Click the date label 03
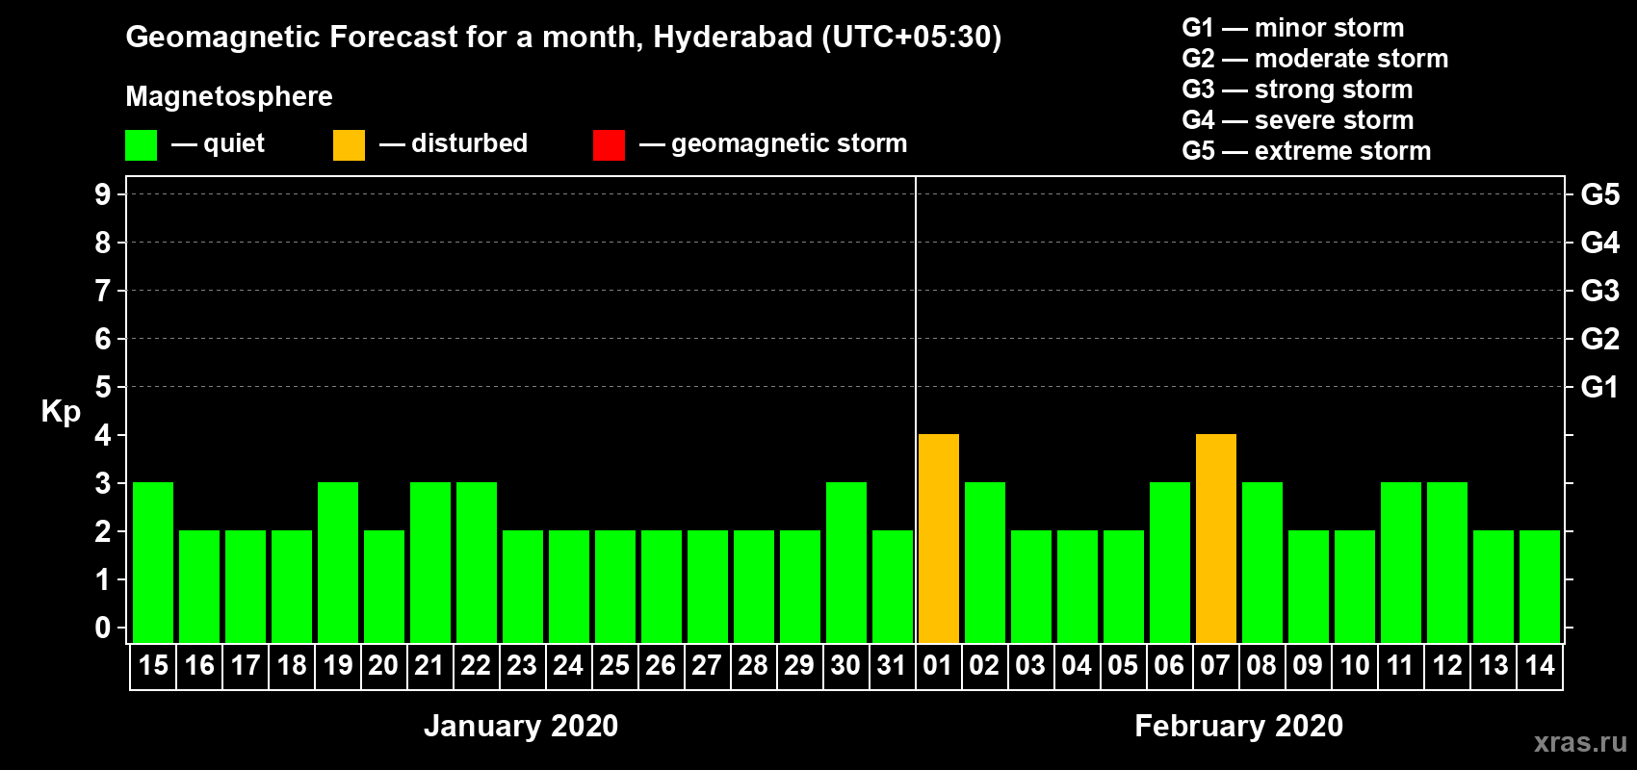1637x770 pixels. coord(1030,666)
